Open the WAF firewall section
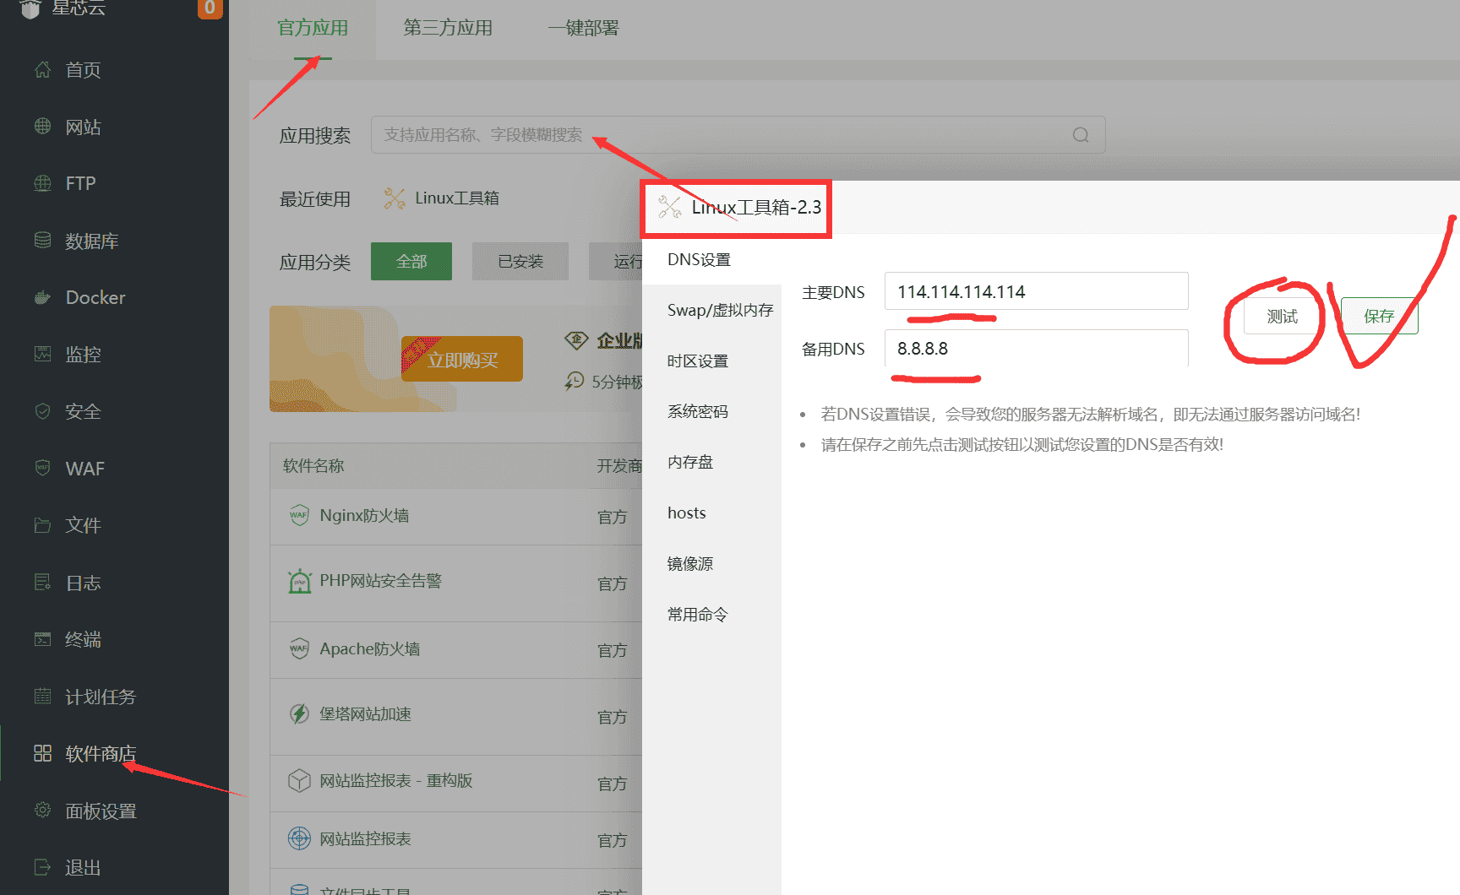 84,468
